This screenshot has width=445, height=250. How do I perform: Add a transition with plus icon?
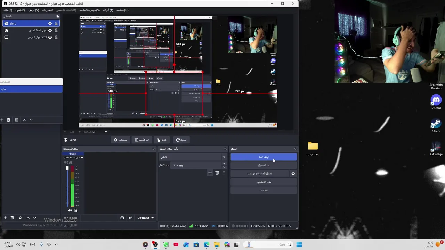point(210,173)
